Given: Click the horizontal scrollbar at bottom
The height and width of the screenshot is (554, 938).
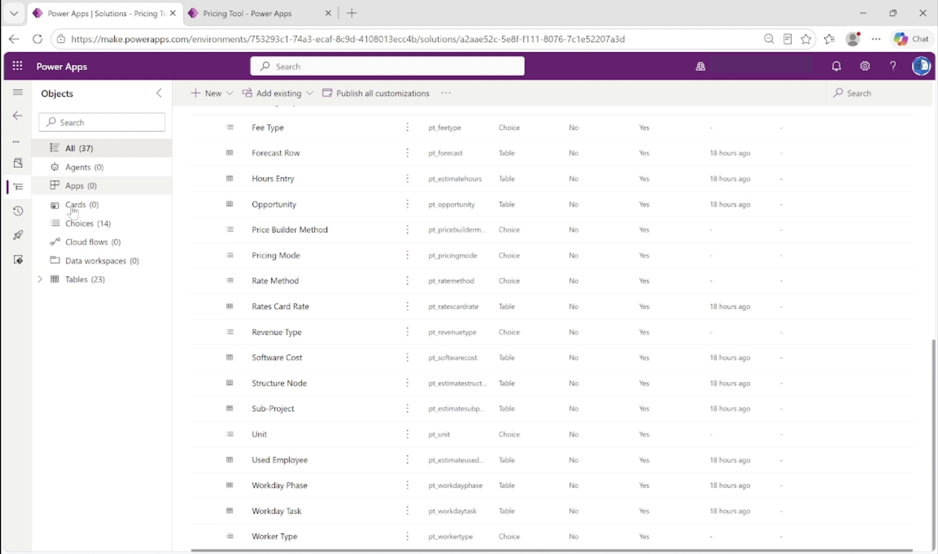Looking at the screenshot, I should [552, 551].
